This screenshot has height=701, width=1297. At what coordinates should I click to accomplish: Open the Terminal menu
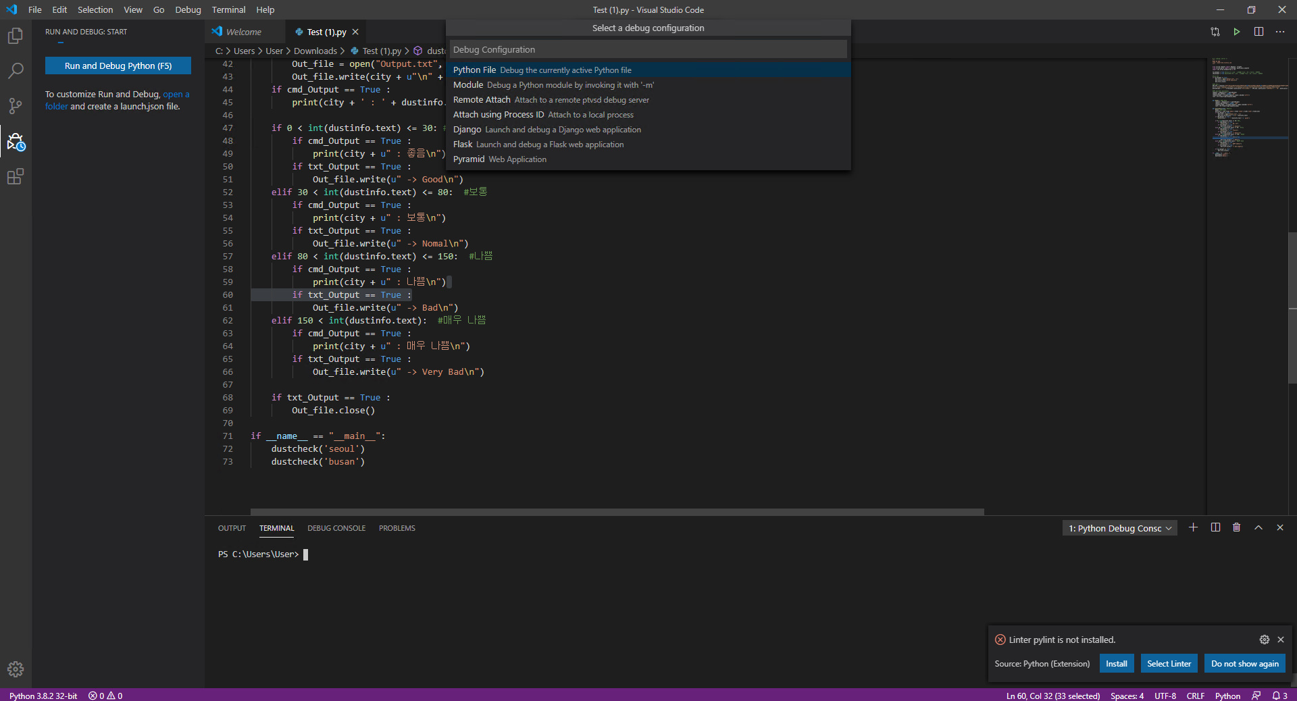(229, 9)
